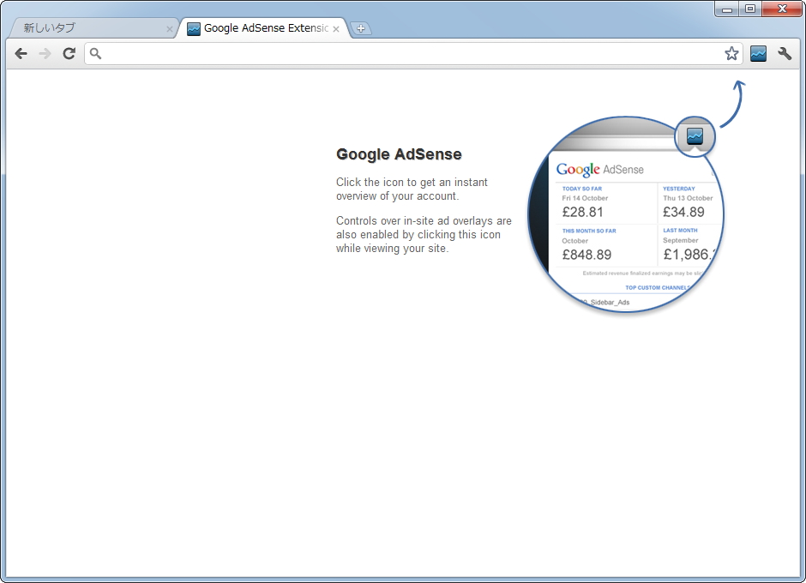Screen dimensions: 806x583
Task: Bookmark this page with the star
Action: point(731,53)
